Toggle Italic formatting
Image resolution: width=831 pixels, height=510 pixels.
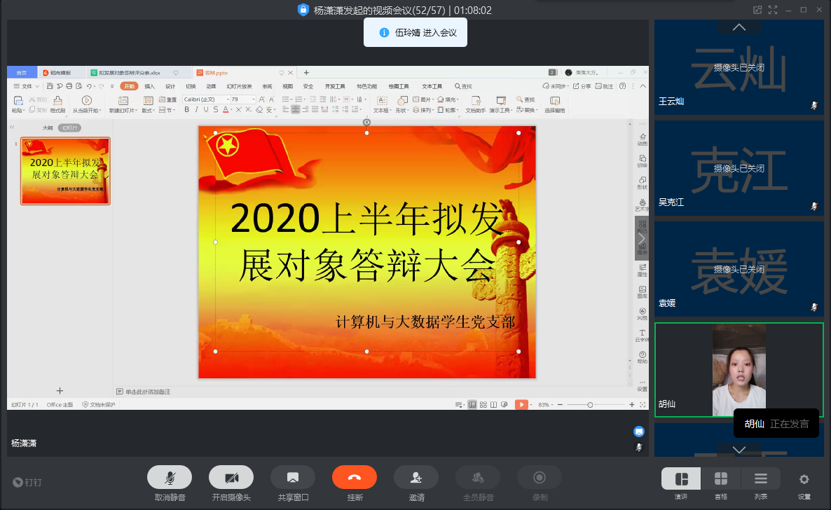point(196,109)
